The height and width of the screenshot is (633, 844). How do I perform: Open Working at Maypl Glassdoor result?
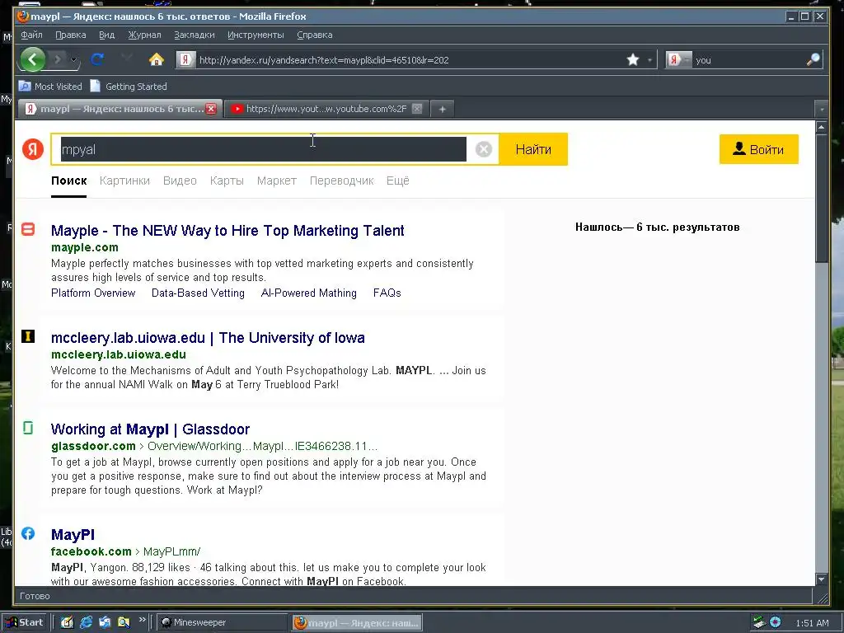[150, 429]
